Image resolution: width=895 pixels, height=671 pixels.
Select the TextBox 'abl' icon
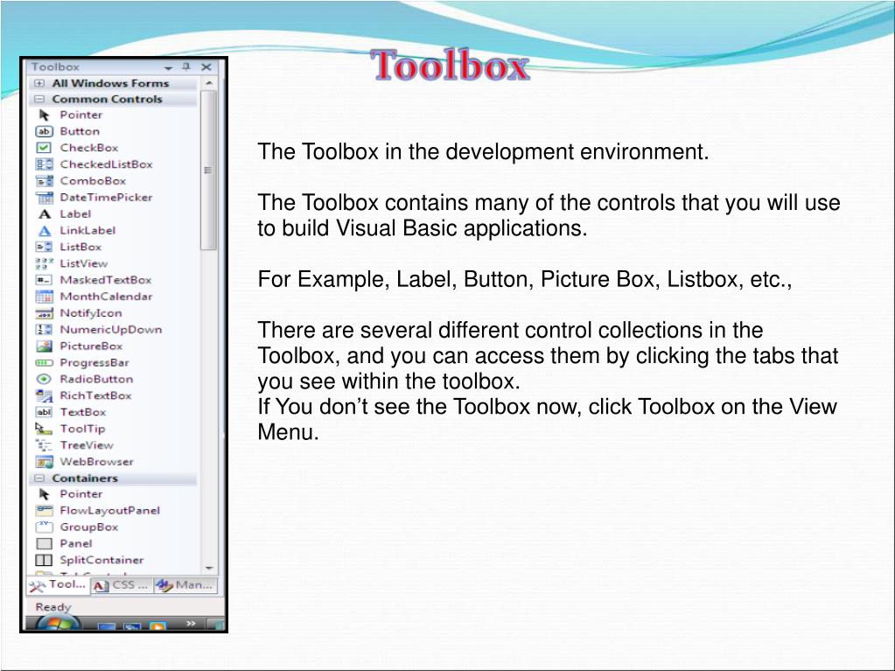pyautogui.click(x=44, y=412)
